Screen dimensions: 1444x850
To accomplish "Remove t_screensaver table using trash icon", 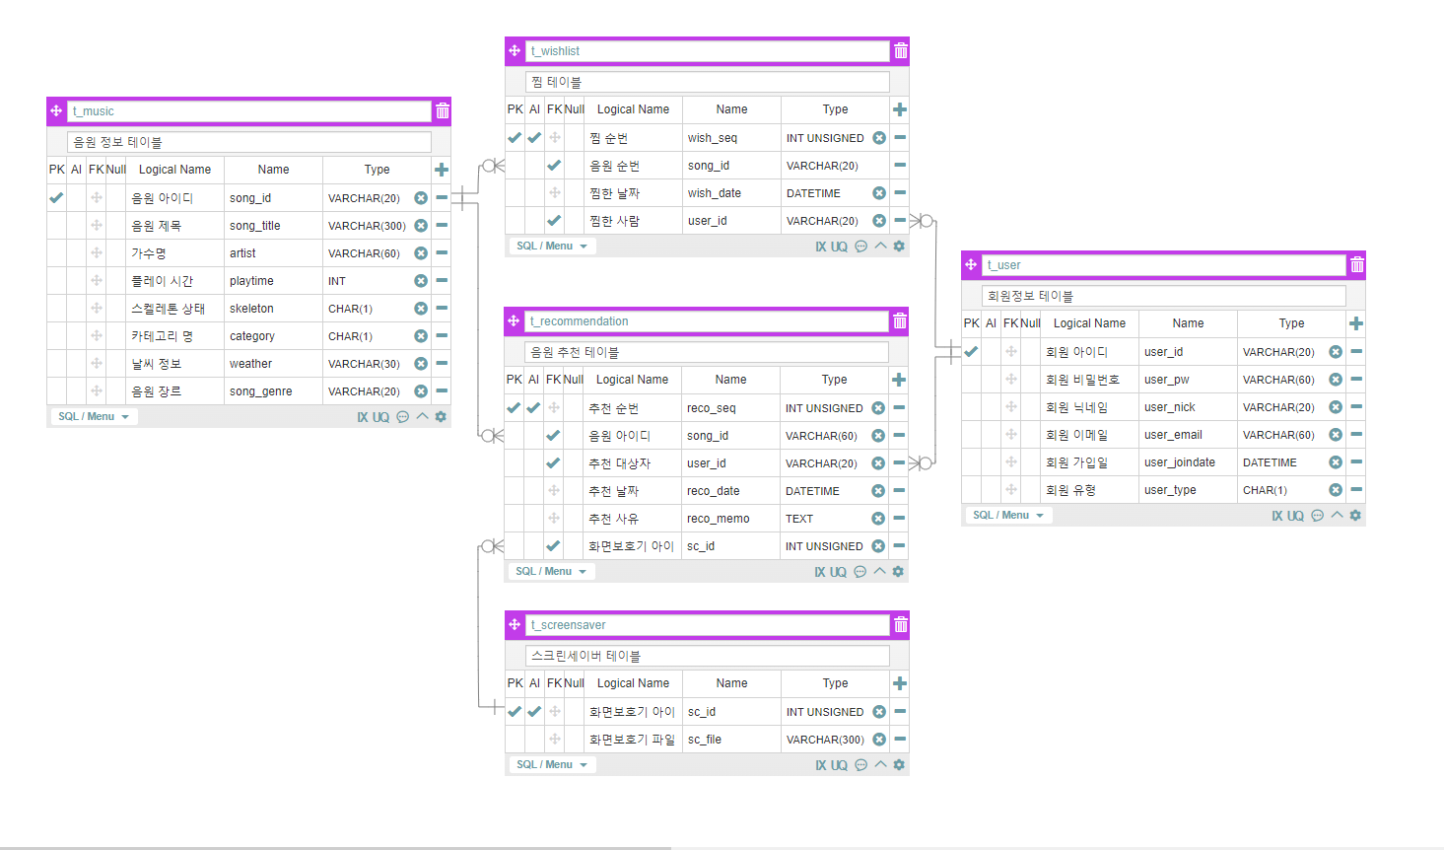I will coord(900,625).
